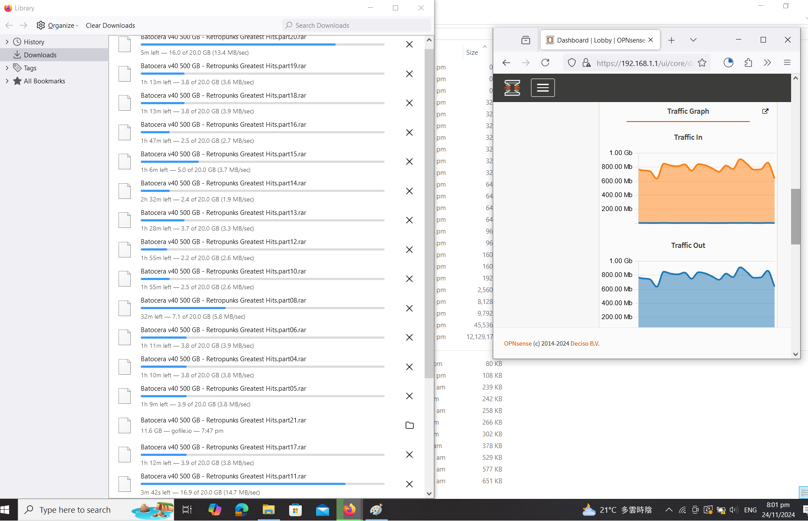Cancel download of part04.rar
The height and width of the screenshot is (521, 808).
pos(409,367)
